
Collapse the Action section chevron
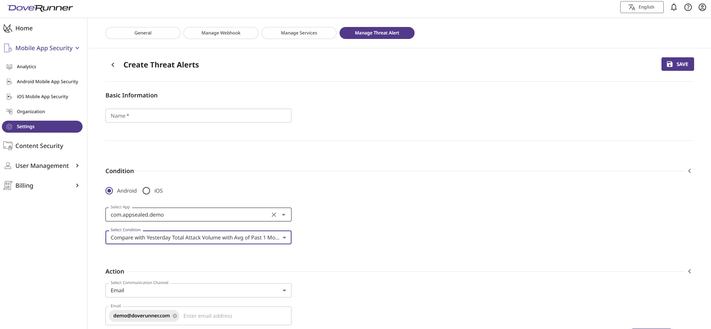(690, 271)
